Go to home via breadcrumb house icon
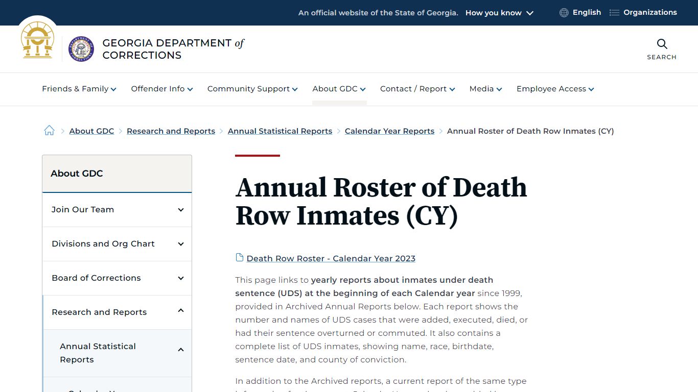Image resolution: width=698 pixels, height=392 pixels. 49,131
